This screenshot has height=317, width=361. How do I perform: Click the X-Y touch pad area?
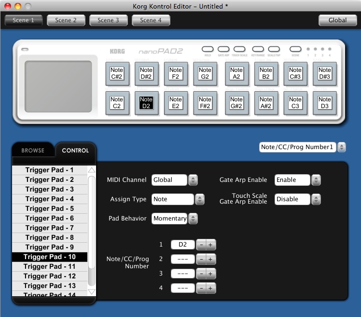58,86
